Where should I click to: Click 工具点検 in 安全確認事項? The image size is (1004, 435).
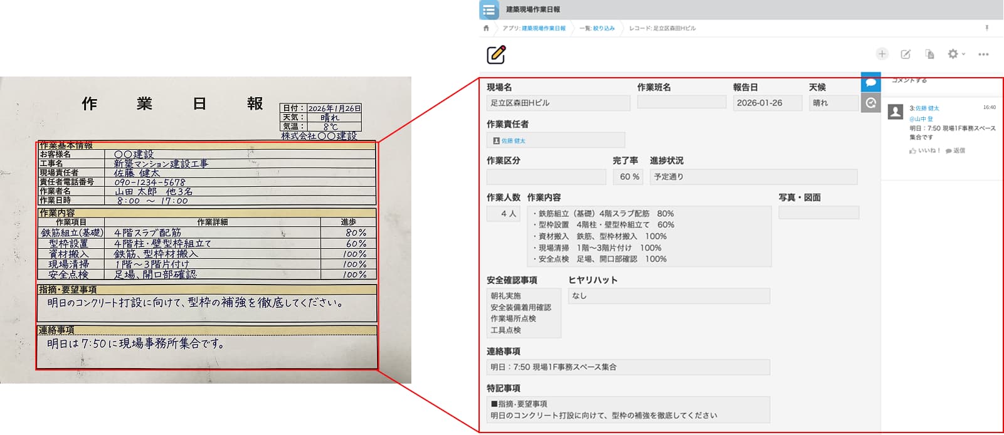click(x=505, y=330)
